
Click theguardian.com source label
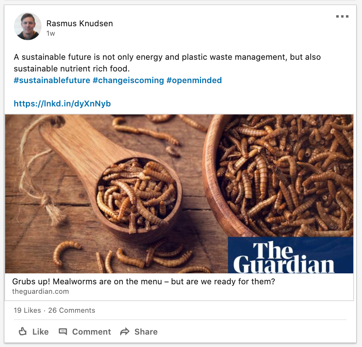tap(41, 292)
